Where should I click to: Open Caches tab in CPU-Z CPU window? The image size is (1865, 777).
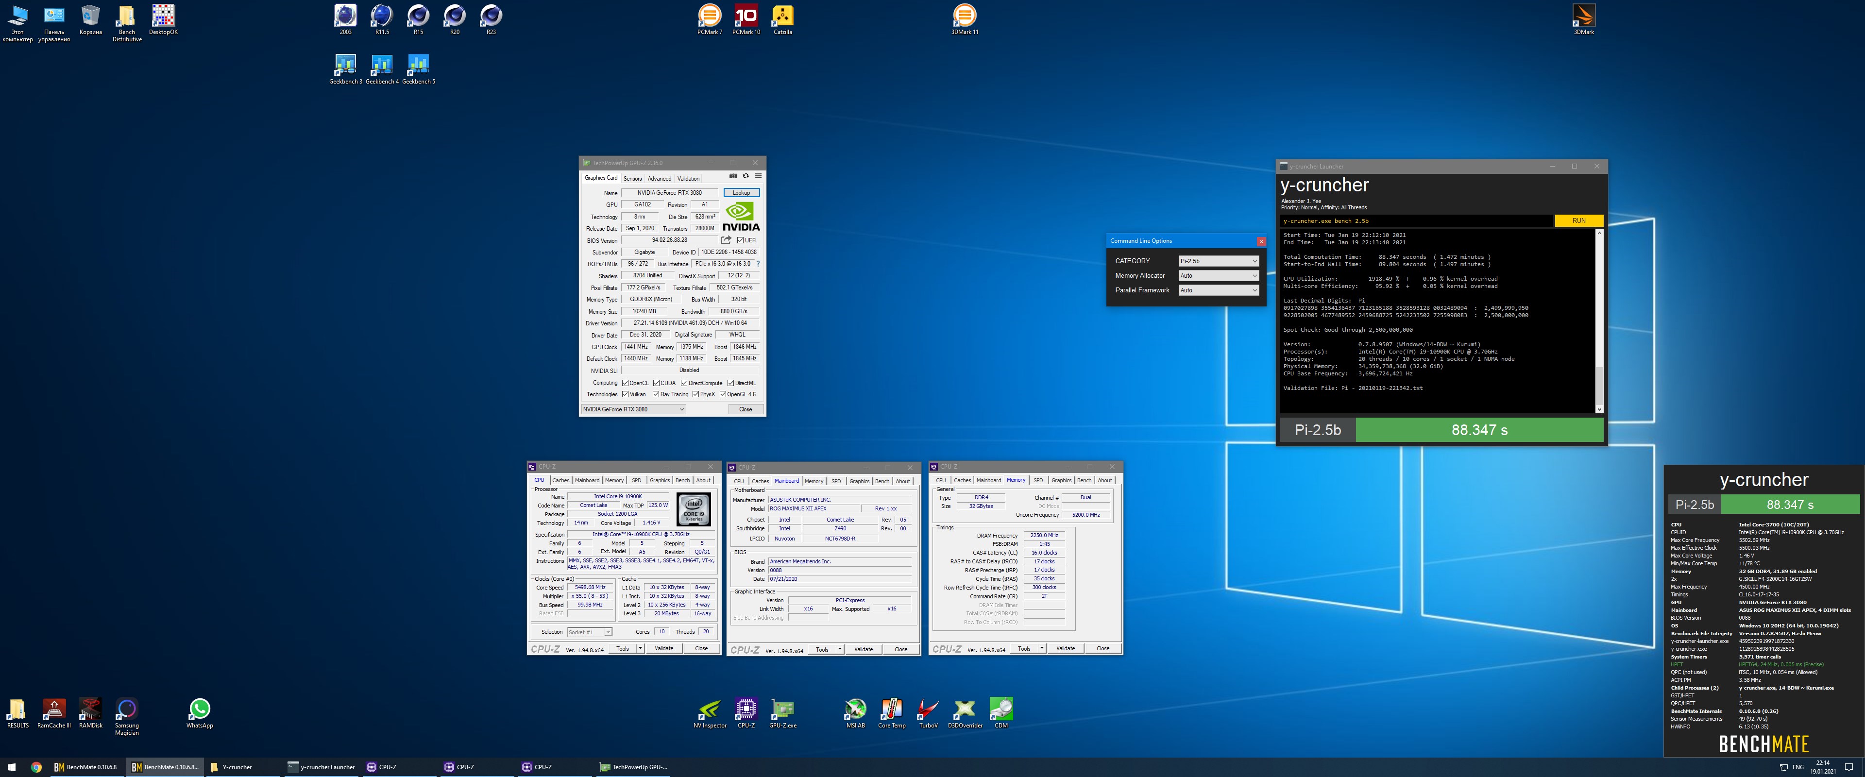tap(561, 480)
